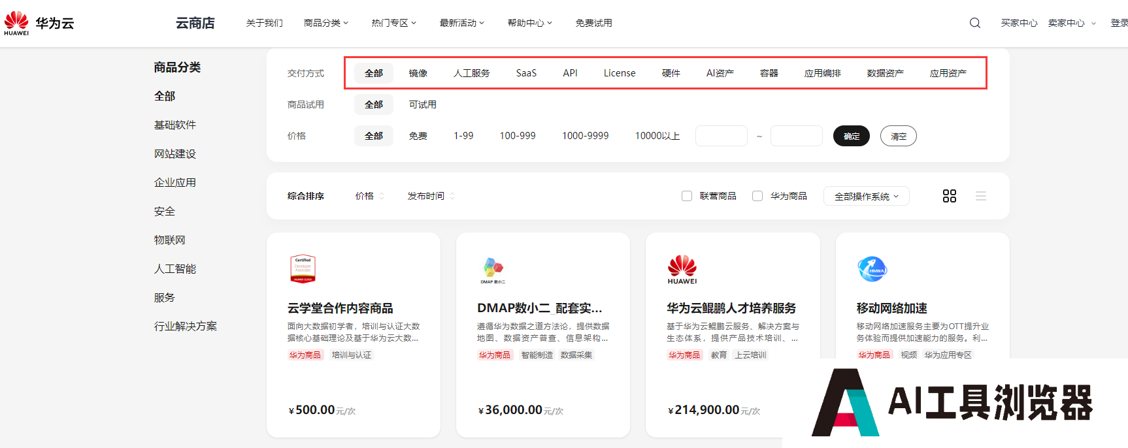The image size is (1128, 448).
Task: Click the 云学堂合作内容商品 certificate icon
Action: (x=303, y=268)
